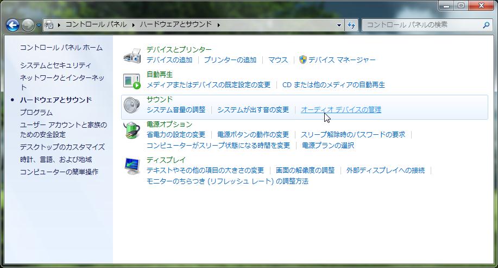This screenshot has height=268, width=498.
Task: Open the サウンド heading
Action: 160,100
